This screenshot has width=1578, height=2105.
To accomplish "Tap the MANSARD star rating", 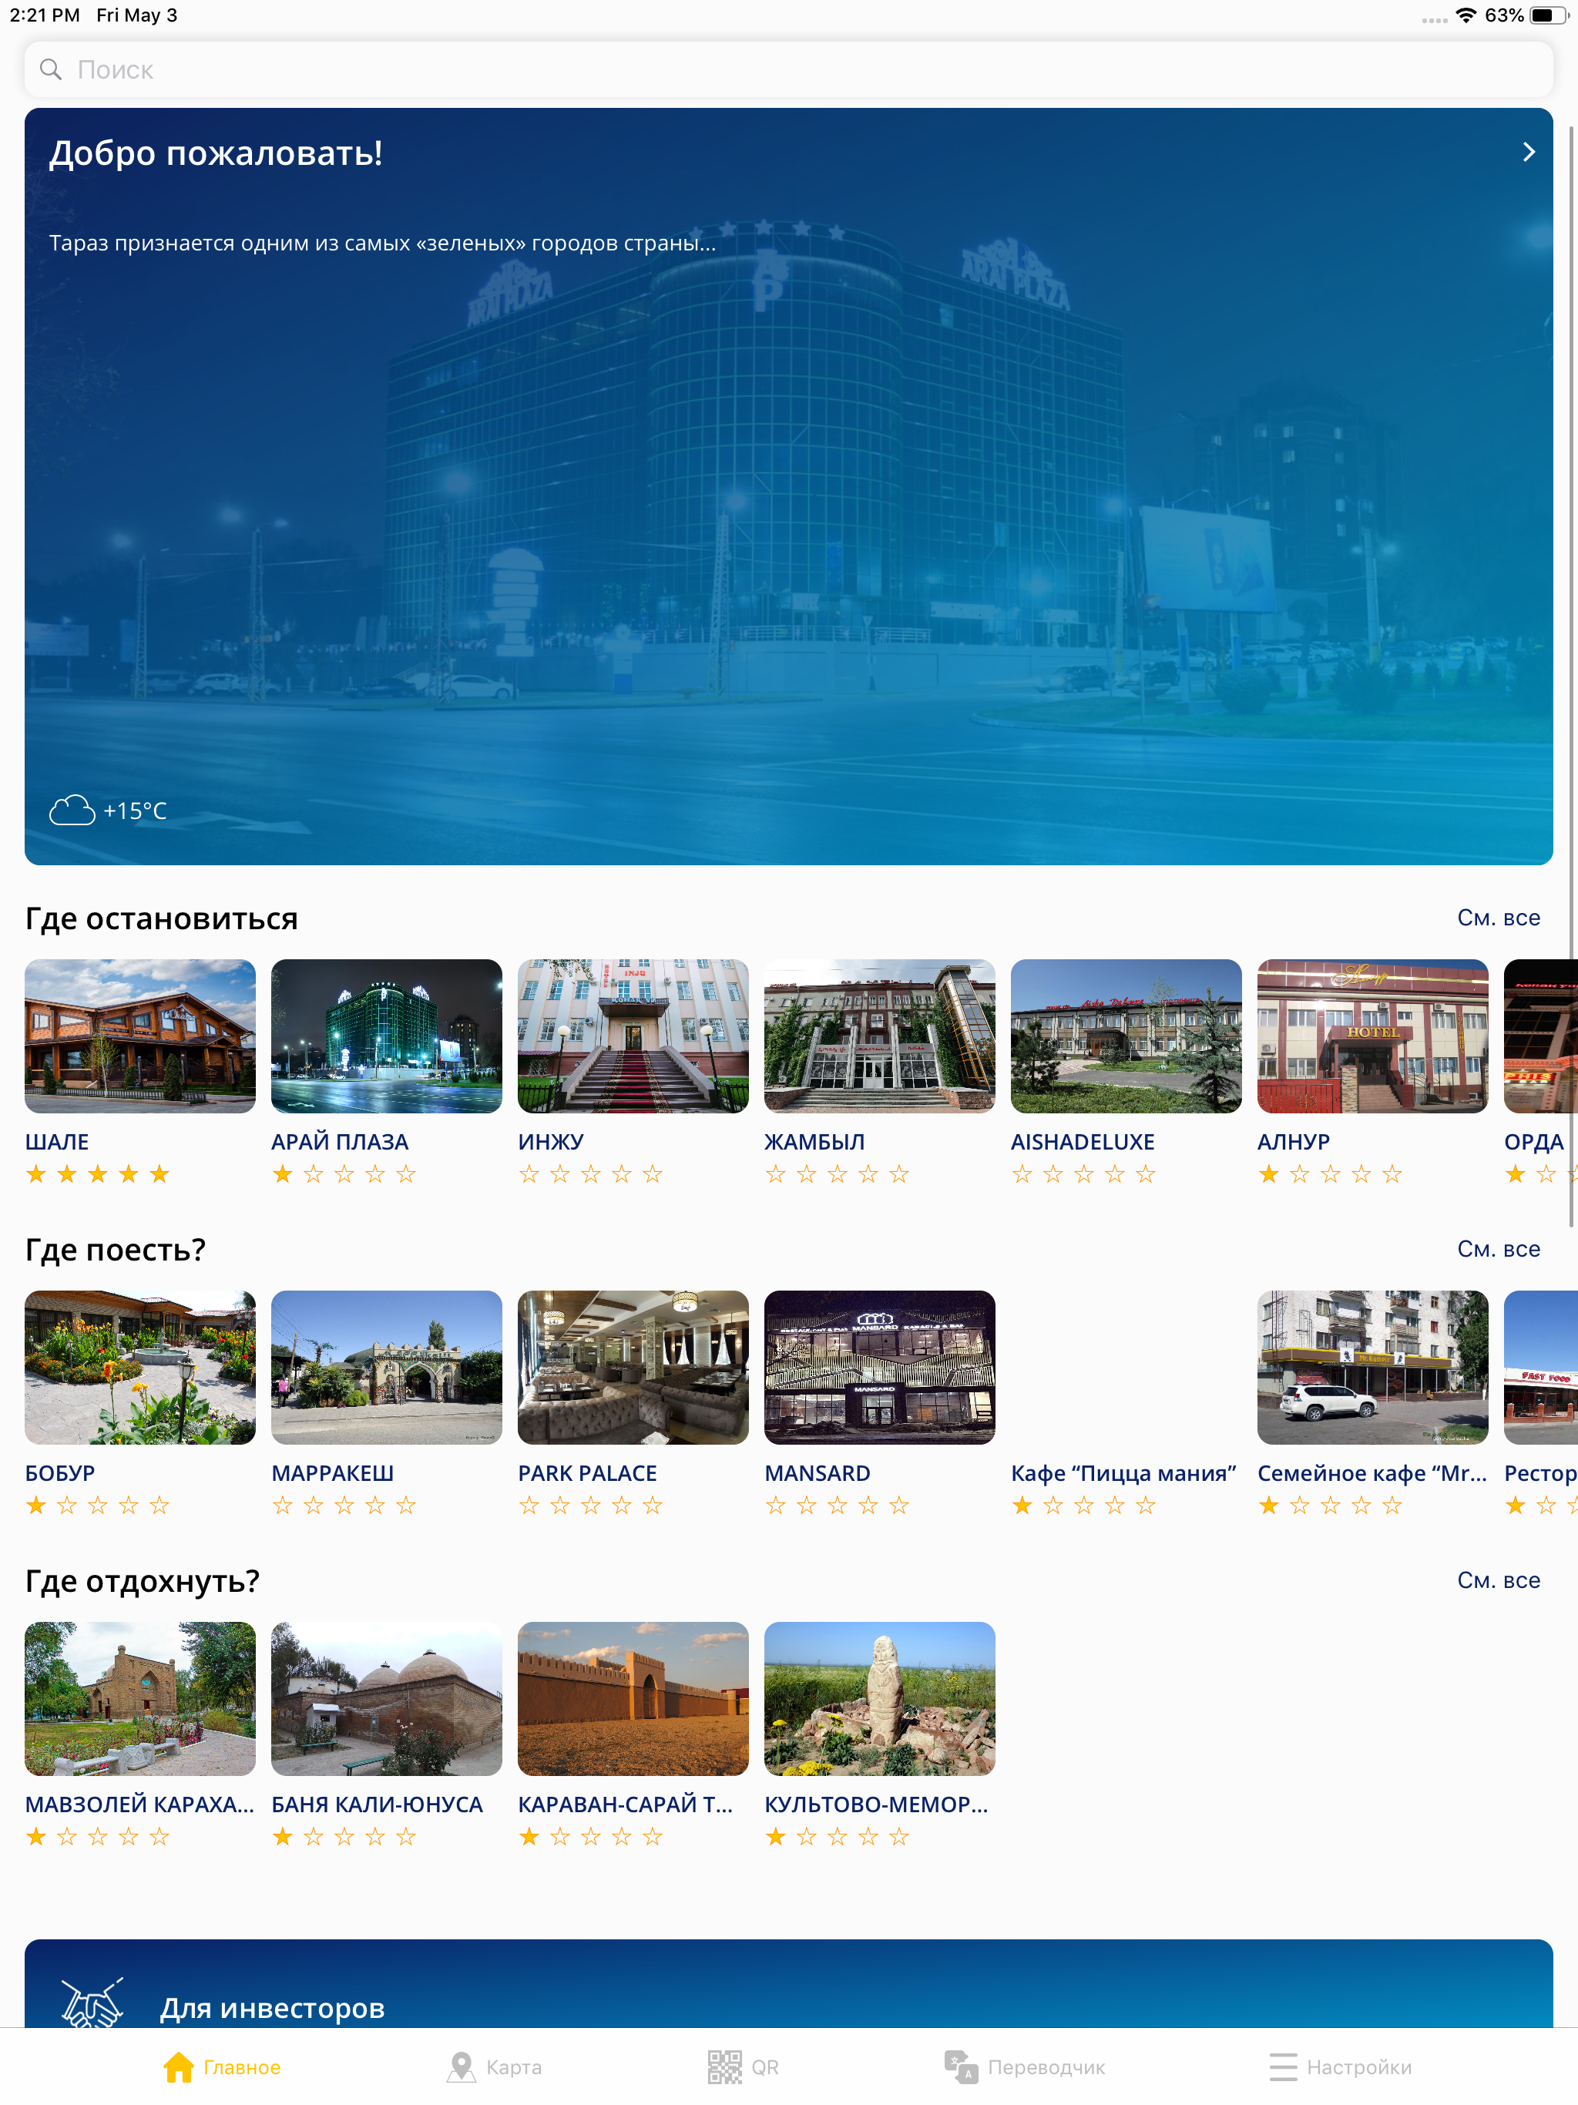I will (838, 1506).
